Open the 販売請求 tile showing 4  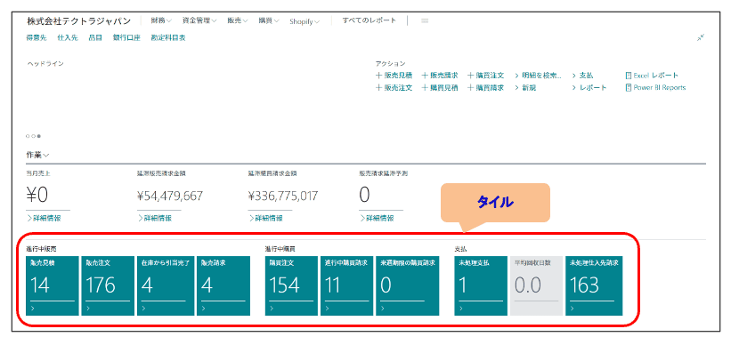[x=223, y=285]
